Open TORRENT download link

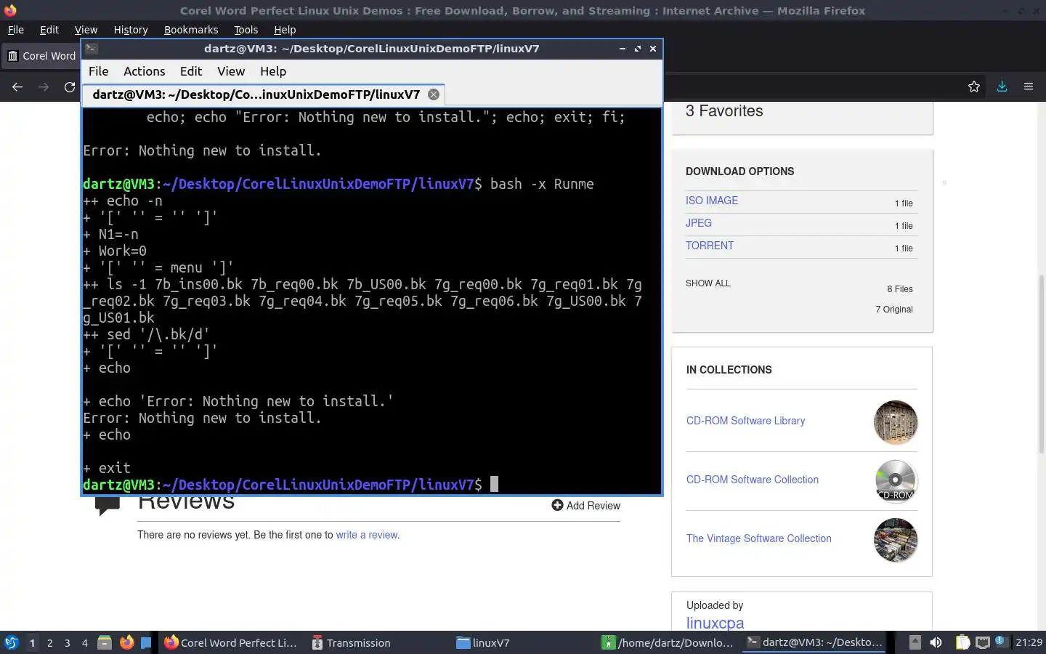(x=710, y=246)
